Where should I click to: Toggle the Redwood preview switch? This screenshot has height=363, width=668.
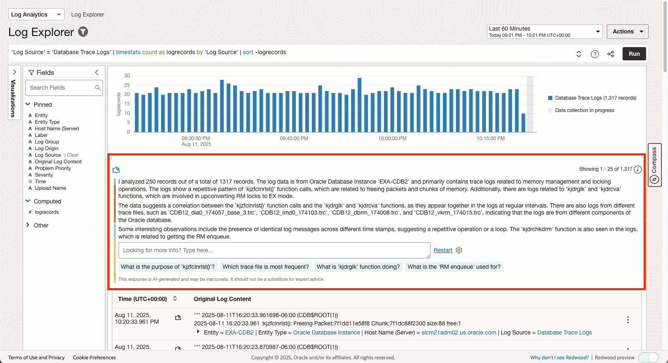[x=649, y=358]
